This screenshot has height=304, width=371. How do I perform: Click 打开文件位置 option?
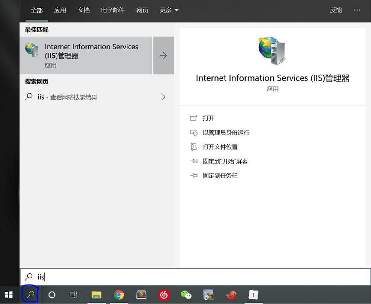pos(220,147)
